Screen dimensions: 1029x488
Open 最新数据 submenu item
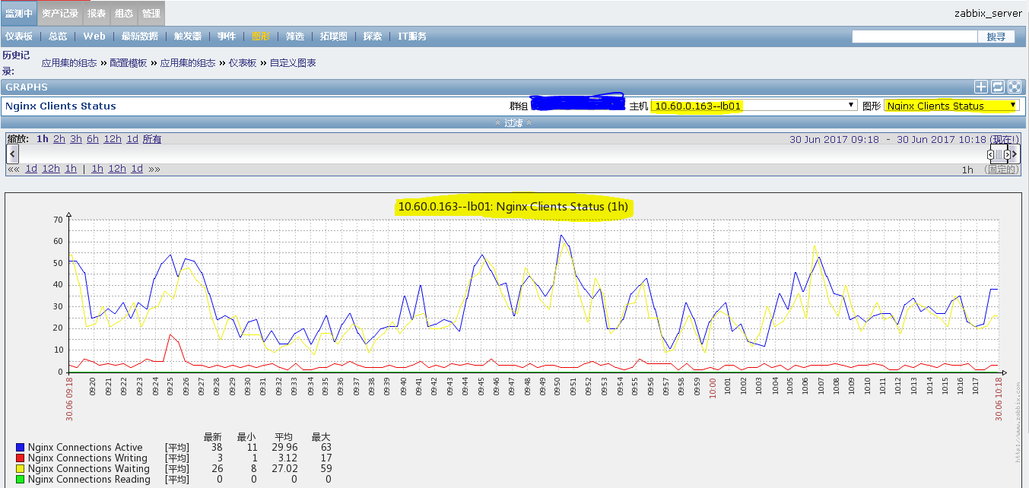pos(140,36)
